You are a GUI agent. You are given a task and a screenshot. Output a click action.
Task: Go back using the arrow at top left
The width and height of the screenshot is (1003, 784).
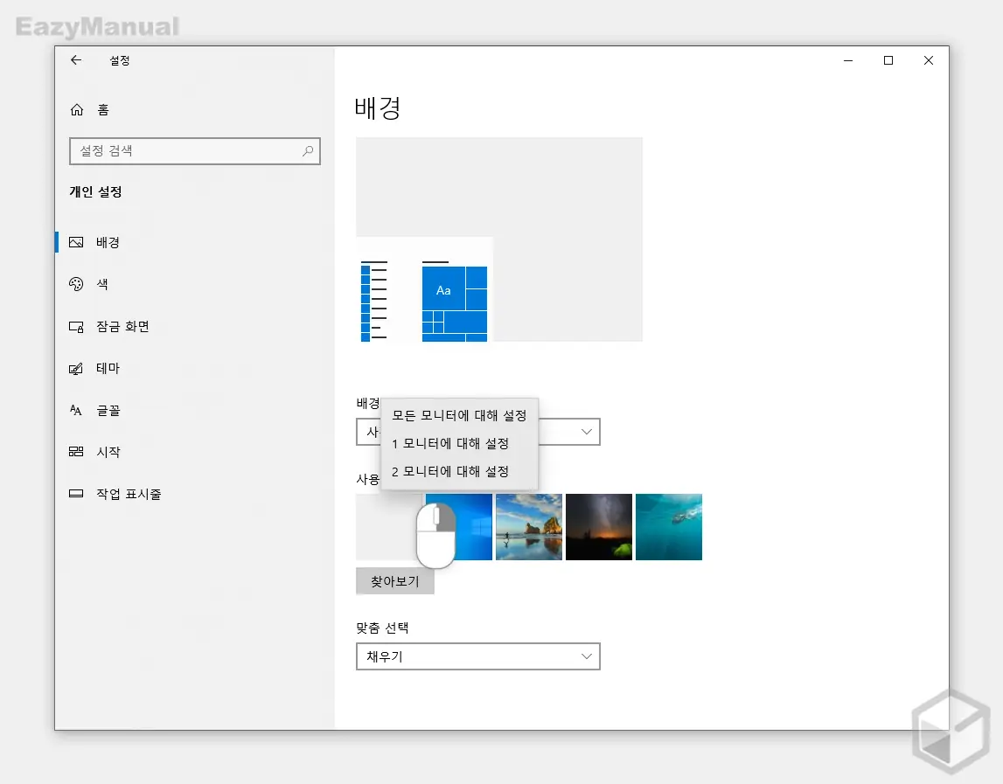[76, 60]
